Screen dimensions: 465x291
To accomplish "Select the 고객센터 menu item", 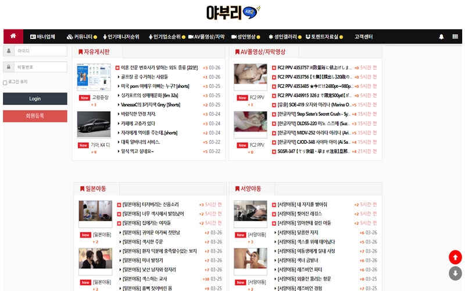I will [x=363, y=37].
